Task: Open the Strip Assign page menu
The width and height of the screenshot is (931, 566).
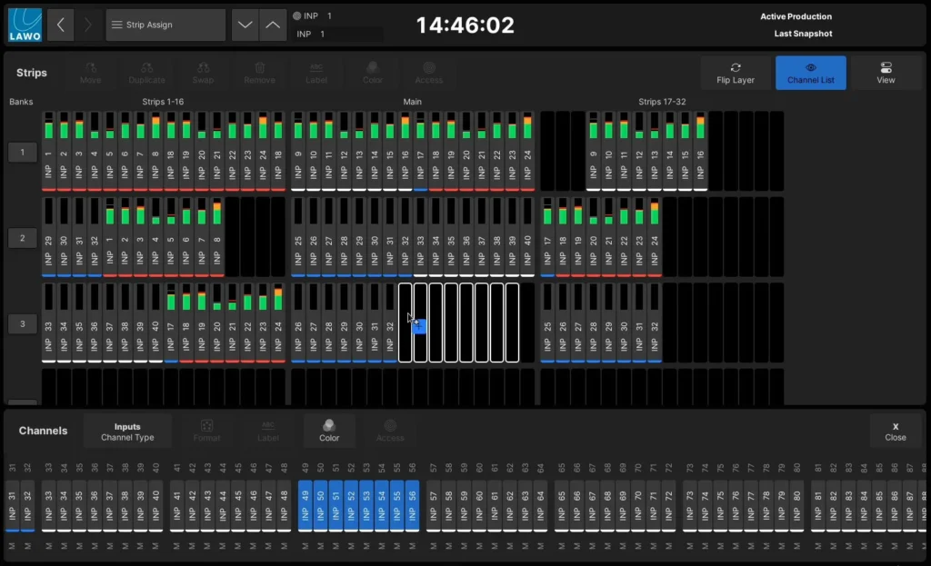Action: click(x=165, y=25)
